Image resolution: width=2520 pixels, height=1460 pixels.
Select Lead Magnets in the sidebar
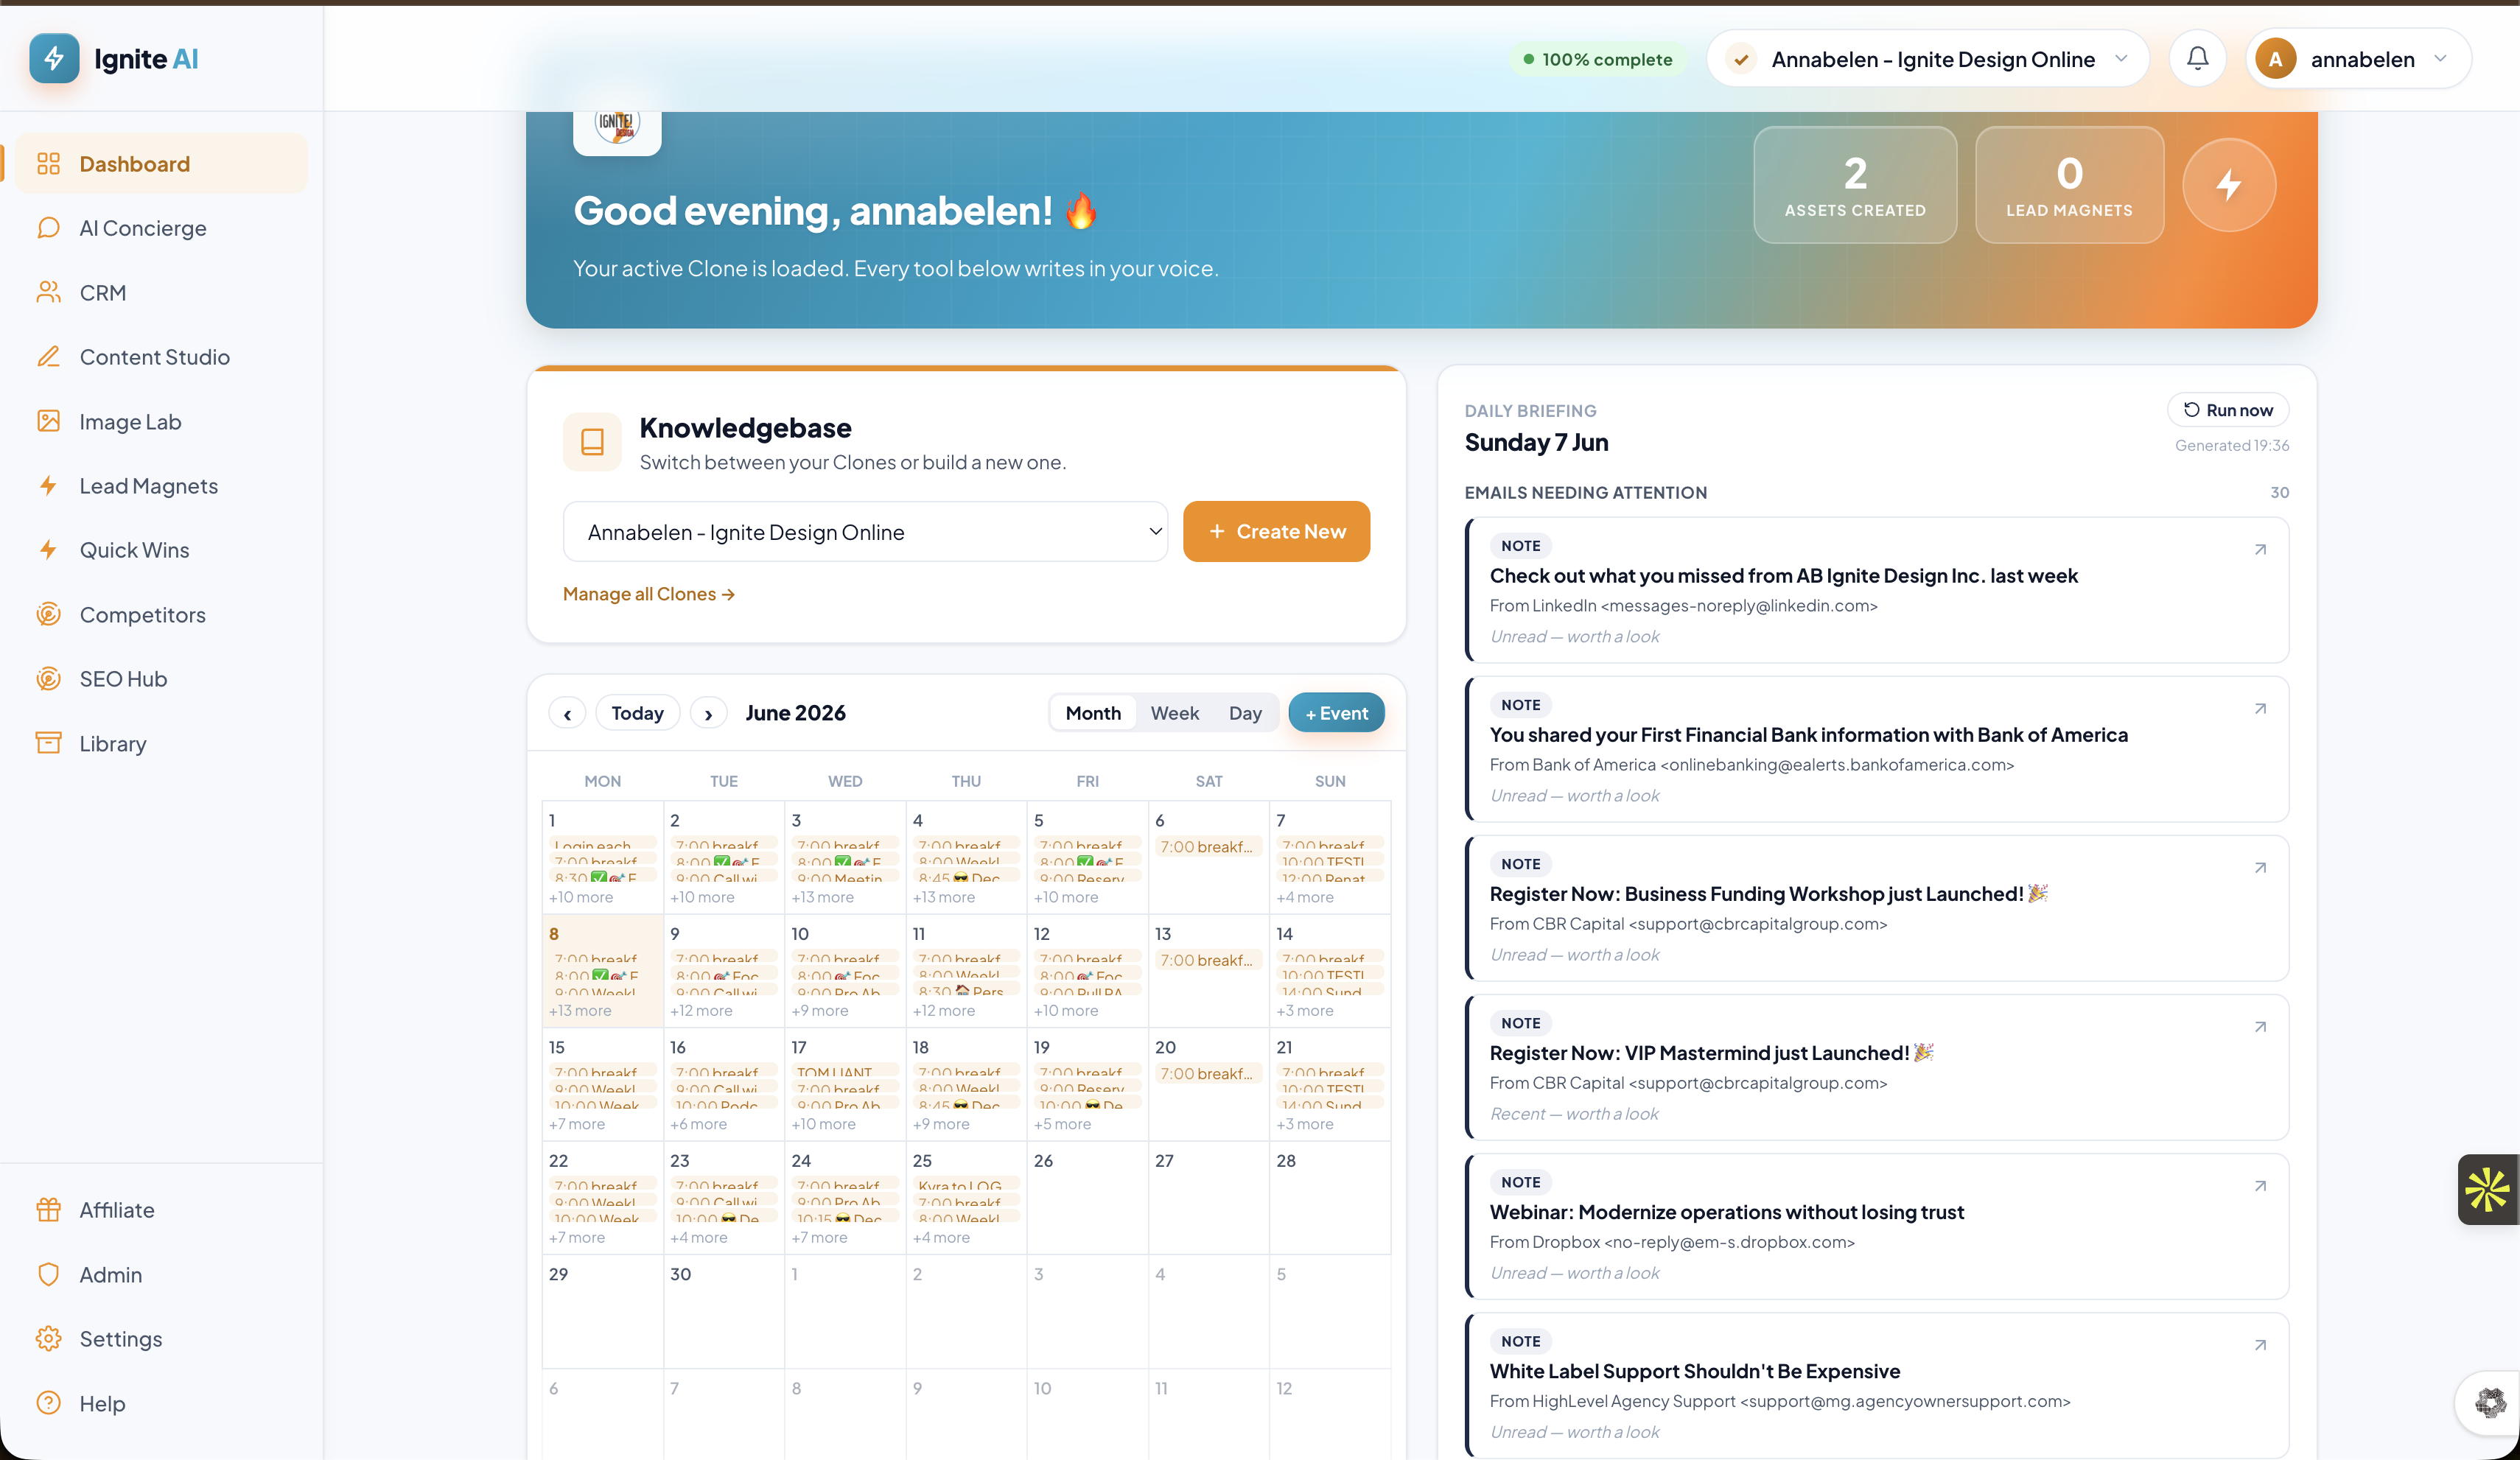tap(160, 486)
